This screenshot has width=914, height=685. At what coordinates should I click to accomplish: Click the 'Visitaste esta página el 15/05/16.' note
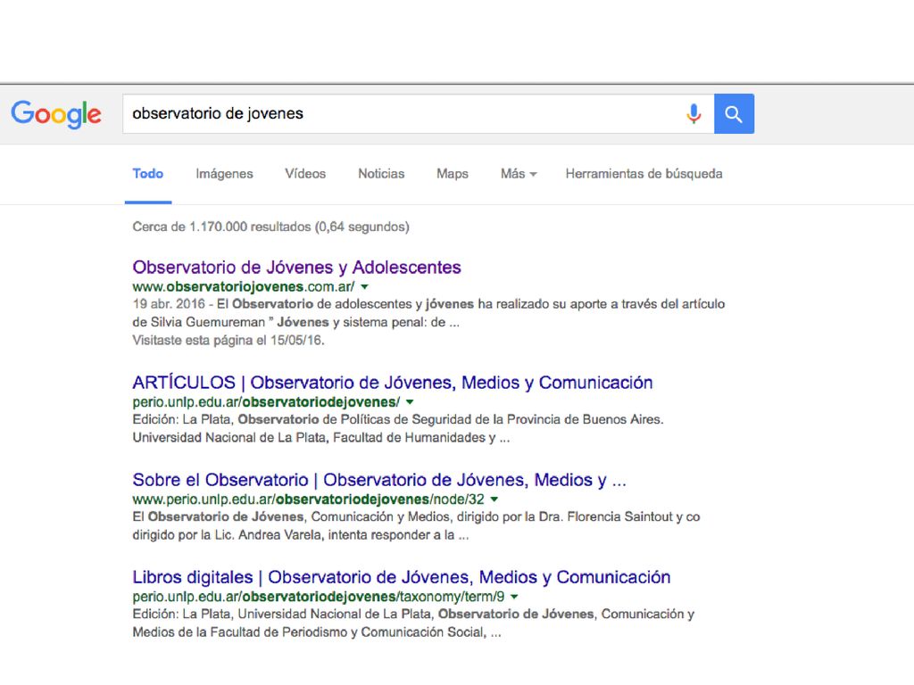pos(228,340)
